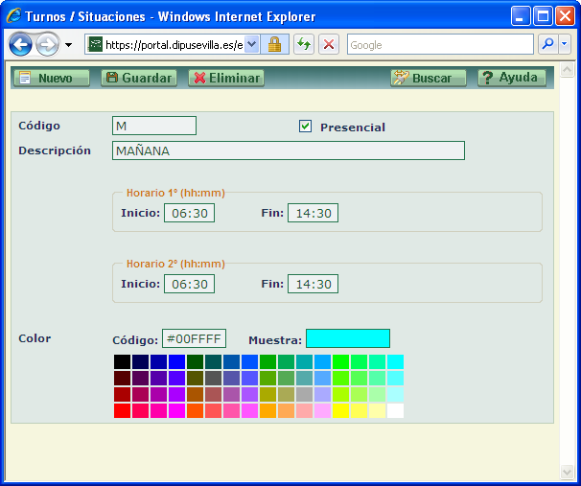Image resolution: width=581 pixels, height=486 pixels.
Task: Click the Horario 2º (hh:mm) legend text
Action: point(175,264)
